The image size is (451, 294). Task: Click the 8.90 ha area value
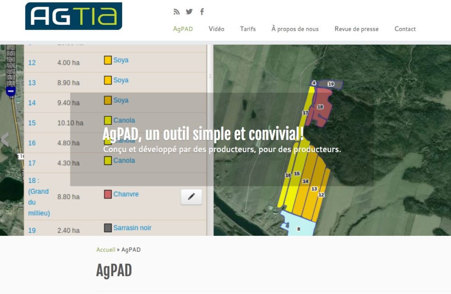[x=69, y=83]
